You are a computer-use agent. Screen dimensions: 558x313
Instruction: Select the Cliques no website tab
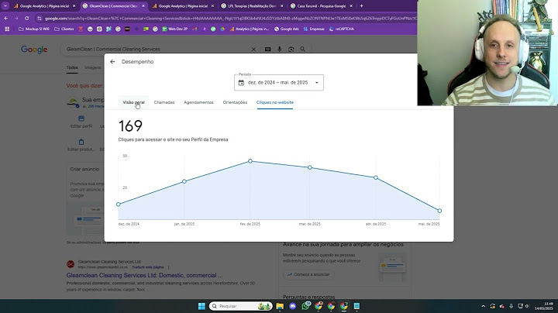[274, 102]
